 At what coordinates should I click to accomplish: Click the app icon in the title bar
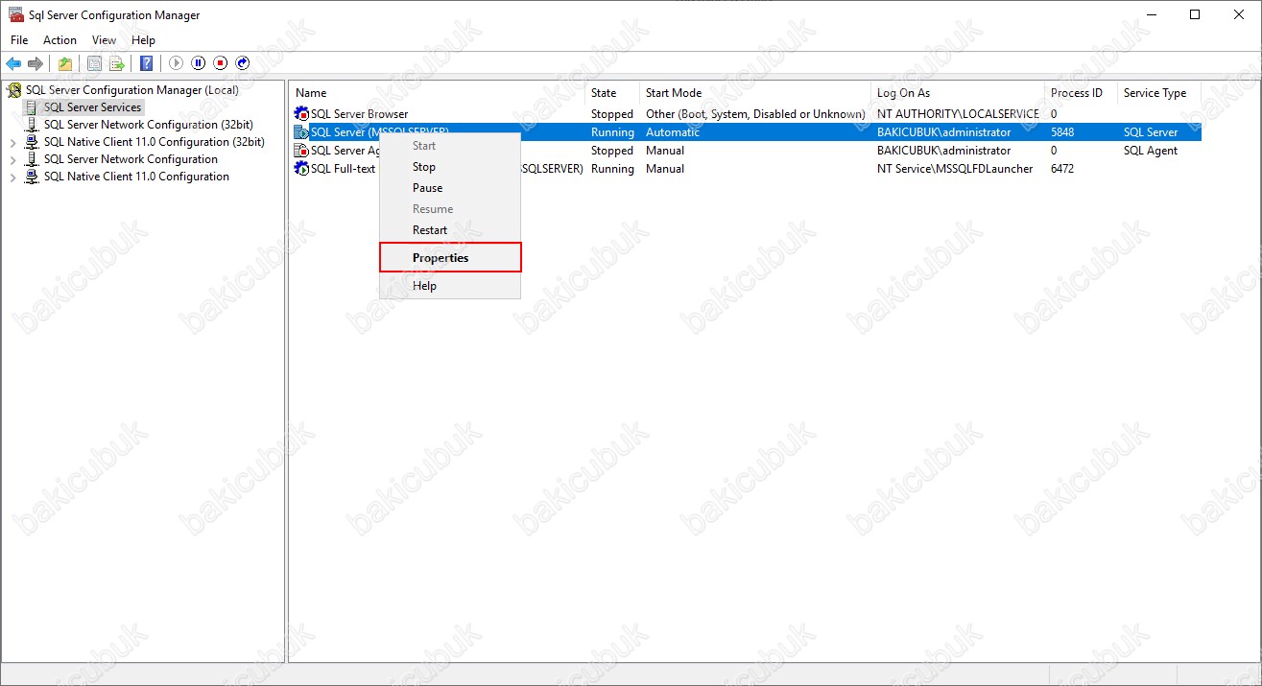point(16,15)
